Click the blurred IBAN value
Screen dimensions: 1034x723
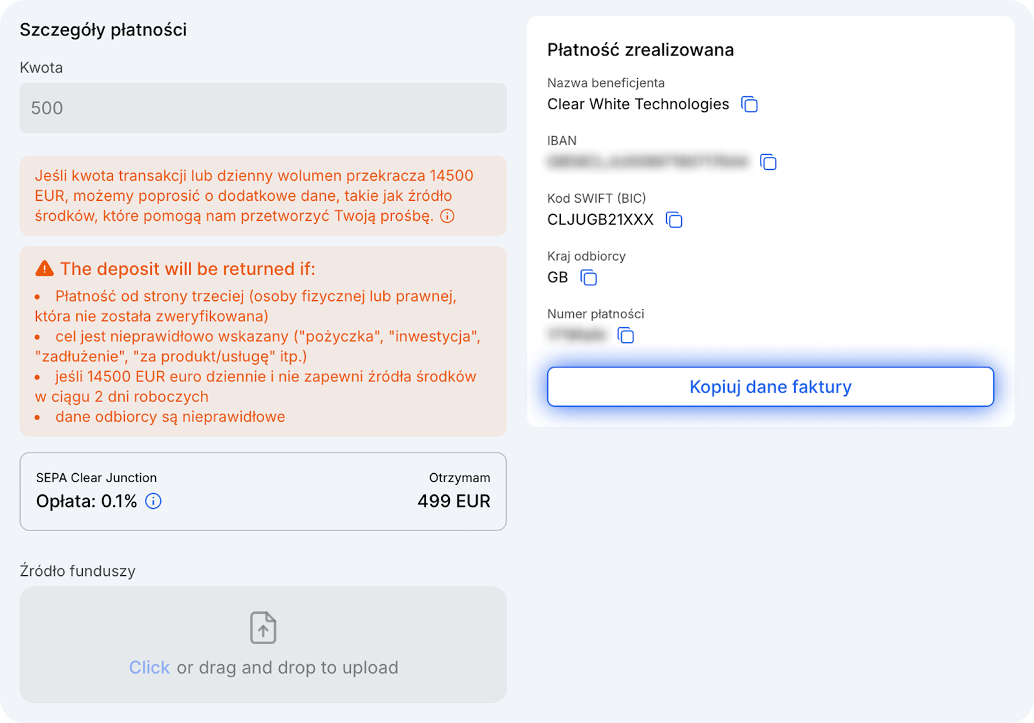(x=648, y=161)
